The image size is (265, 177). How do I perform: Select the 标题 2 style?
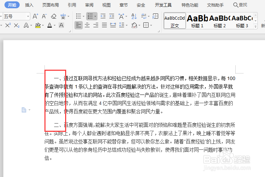220,21
